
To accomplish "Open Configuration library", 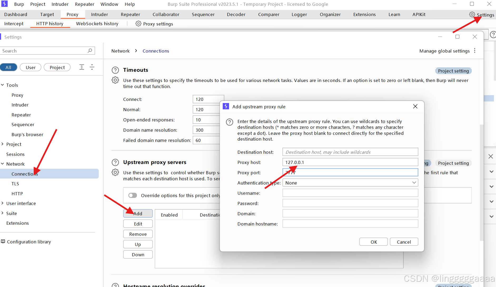I will (29, 242).
